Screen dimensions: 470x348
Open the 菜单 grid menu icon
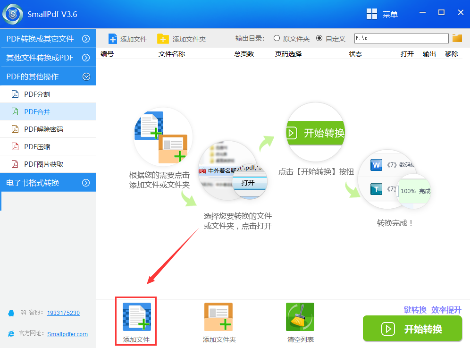pos(372,14)
